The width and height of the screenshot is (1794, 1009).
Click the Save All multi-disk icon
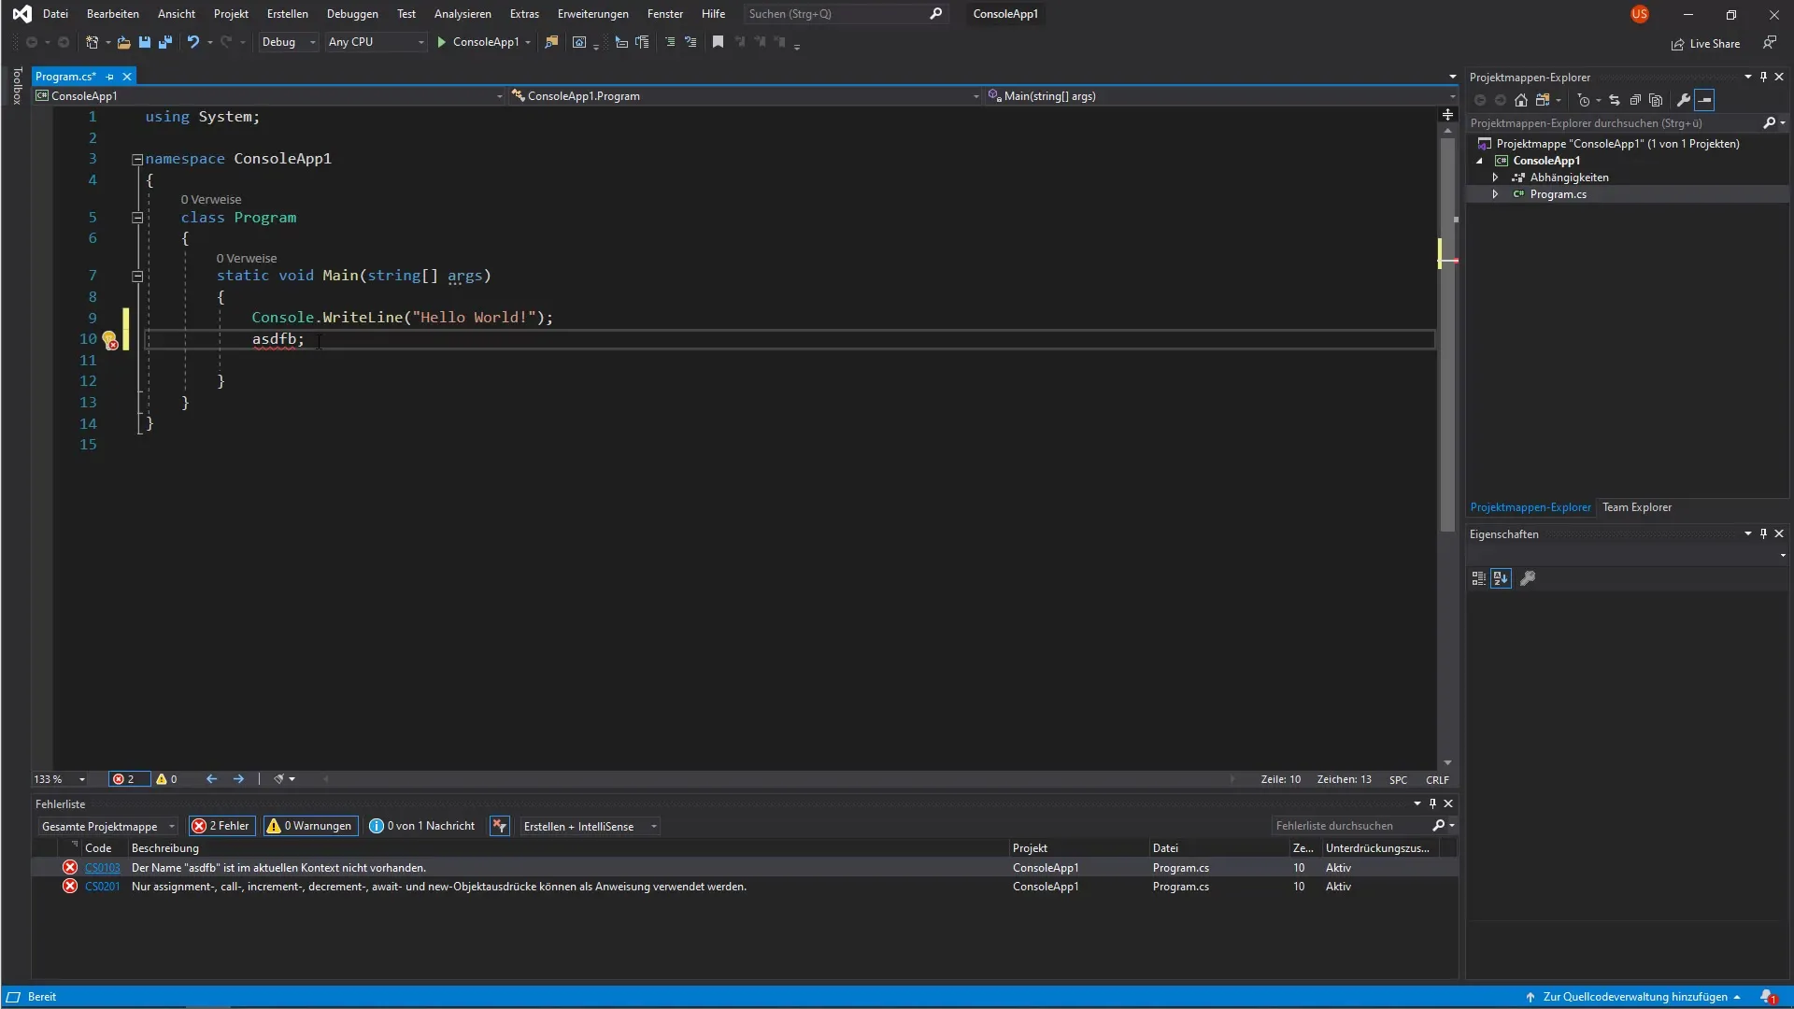pyautogui.click(x=165, y=42)
